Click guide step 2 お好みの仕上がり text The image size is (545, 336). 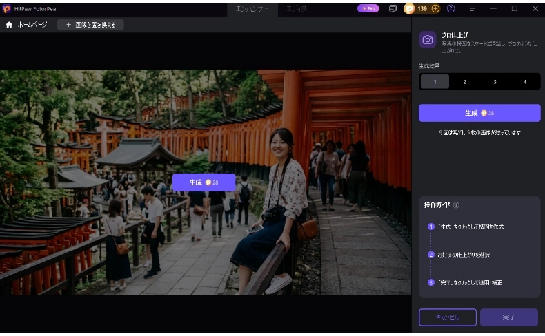464,255
